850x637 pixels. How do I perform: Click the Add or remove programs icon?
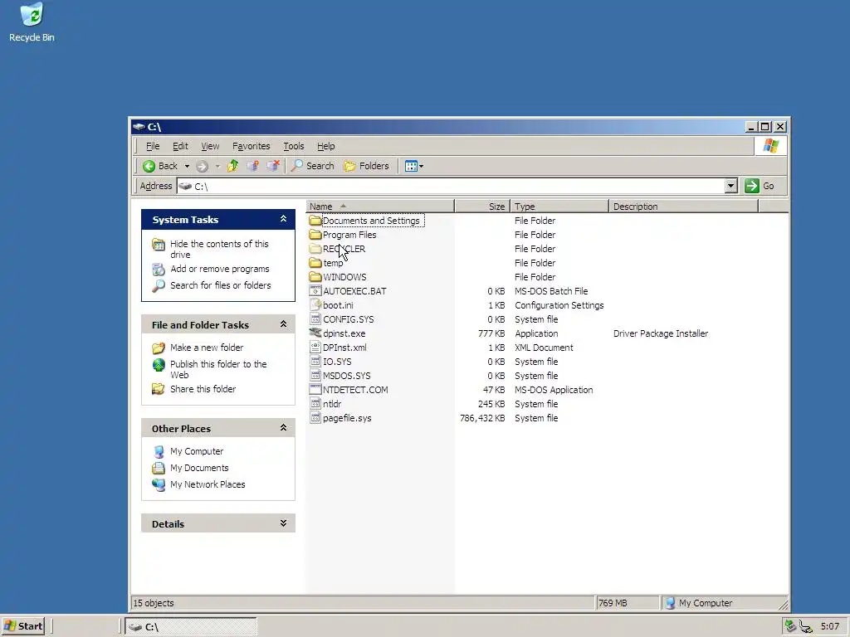(159, 270)
